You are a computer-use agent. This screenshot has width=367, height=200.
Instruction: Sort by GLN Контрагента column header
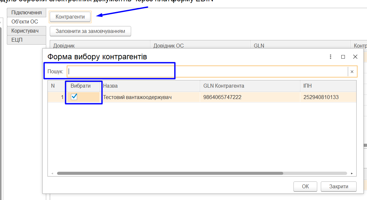250,86
